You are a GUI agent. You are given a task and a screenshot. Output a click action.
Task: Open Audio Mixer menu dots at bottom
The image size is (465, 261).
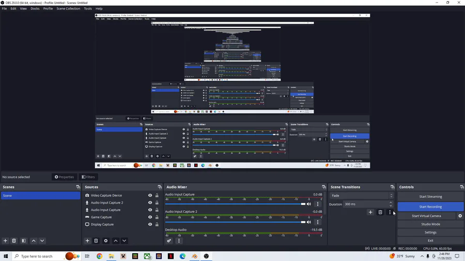[179, 240]
